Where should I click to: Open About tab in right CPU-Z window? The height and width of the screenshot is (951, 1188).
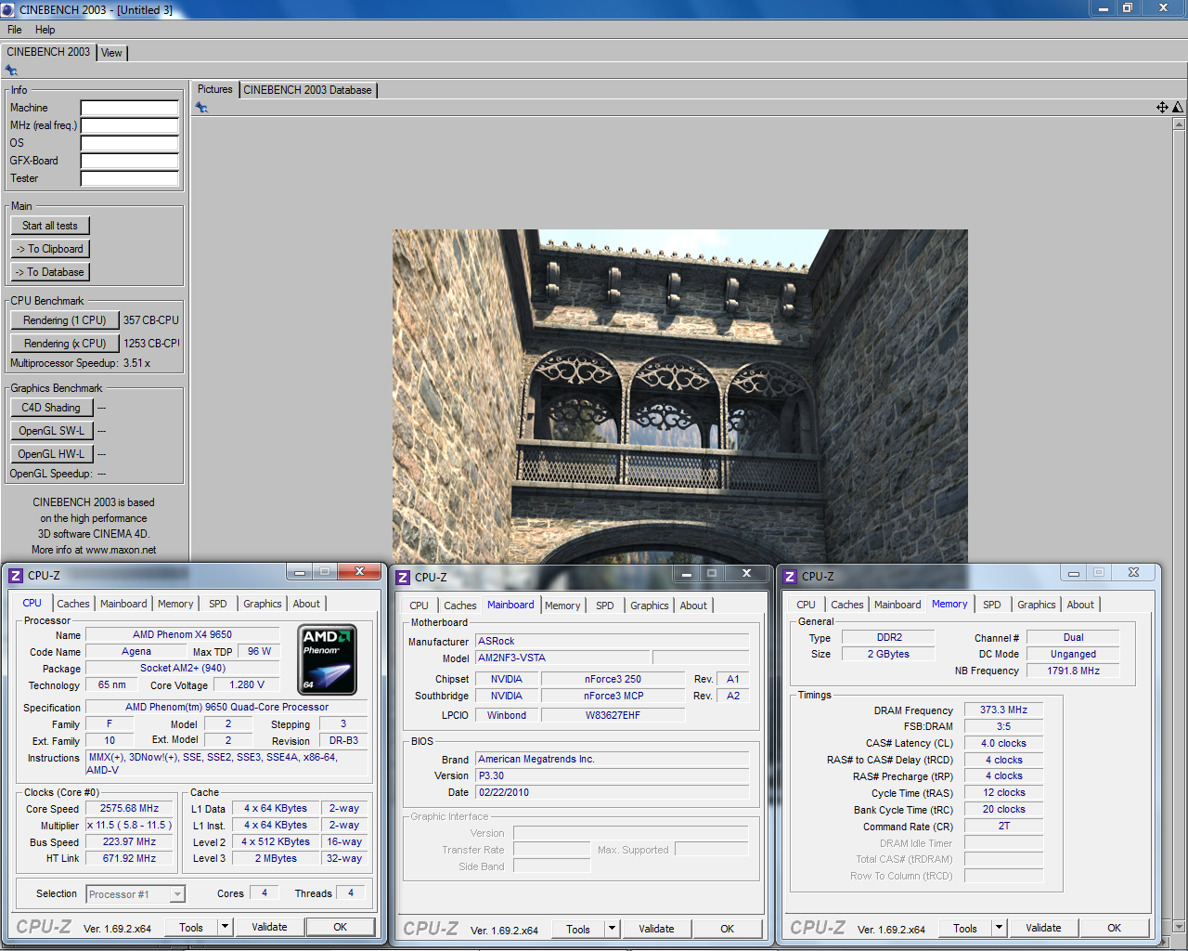point(1080,605)
